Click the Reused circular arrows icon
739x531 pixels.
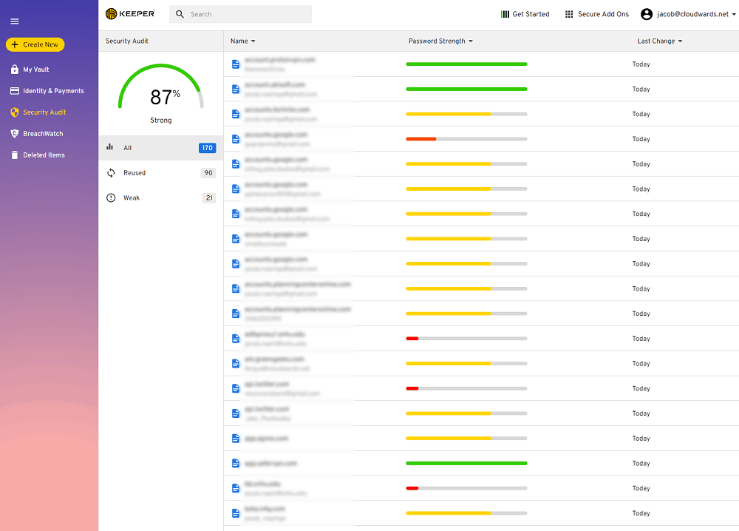[x=111, y=172]
